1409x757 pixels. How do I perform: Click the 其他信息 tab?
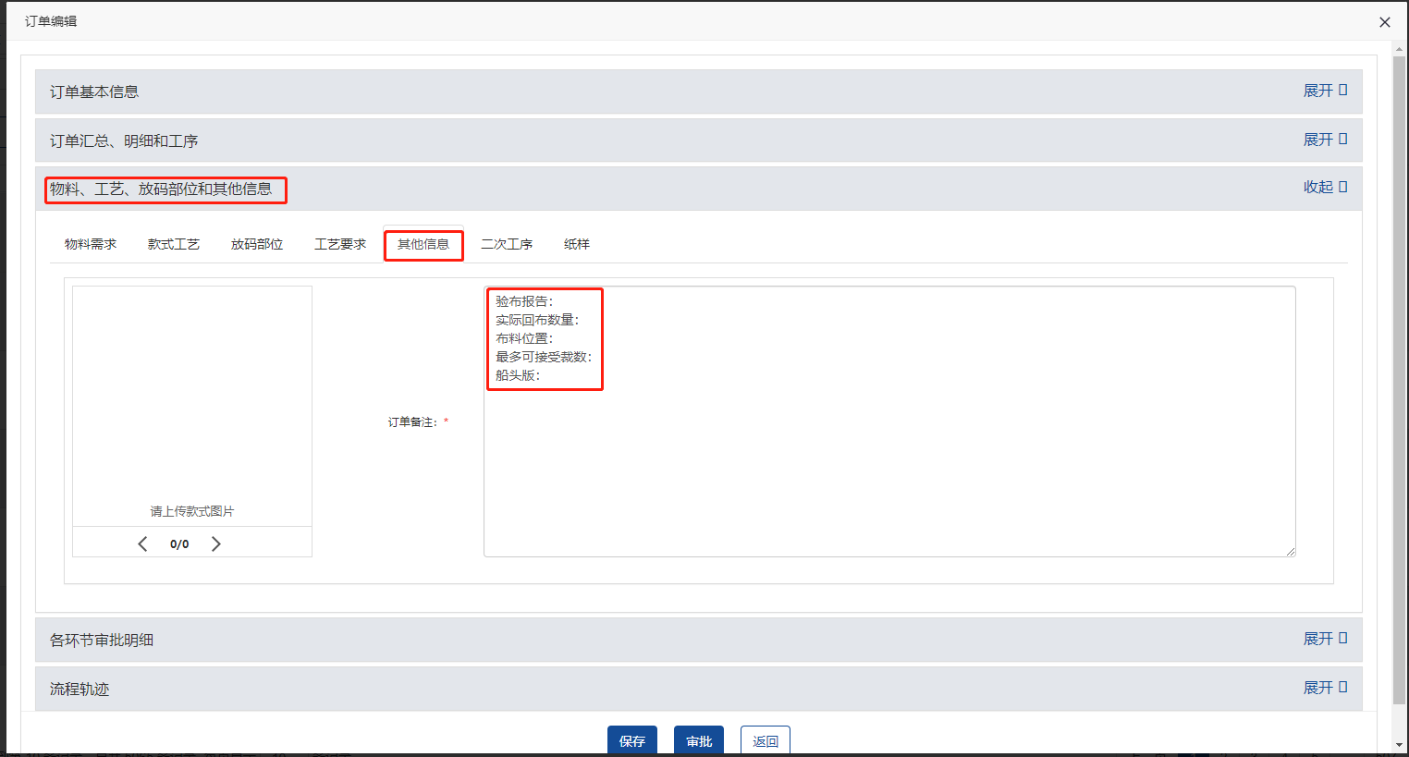click(423, 244)
